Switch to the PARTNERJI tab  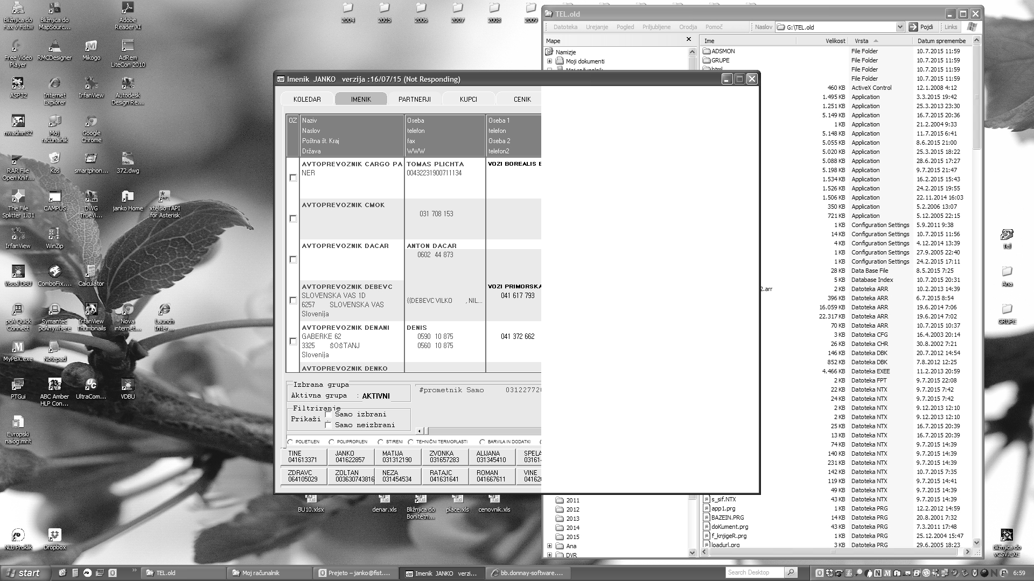[x=414, y=99]
